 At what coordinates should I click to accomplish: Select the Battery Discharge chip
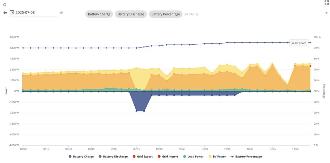click(131, 14)
